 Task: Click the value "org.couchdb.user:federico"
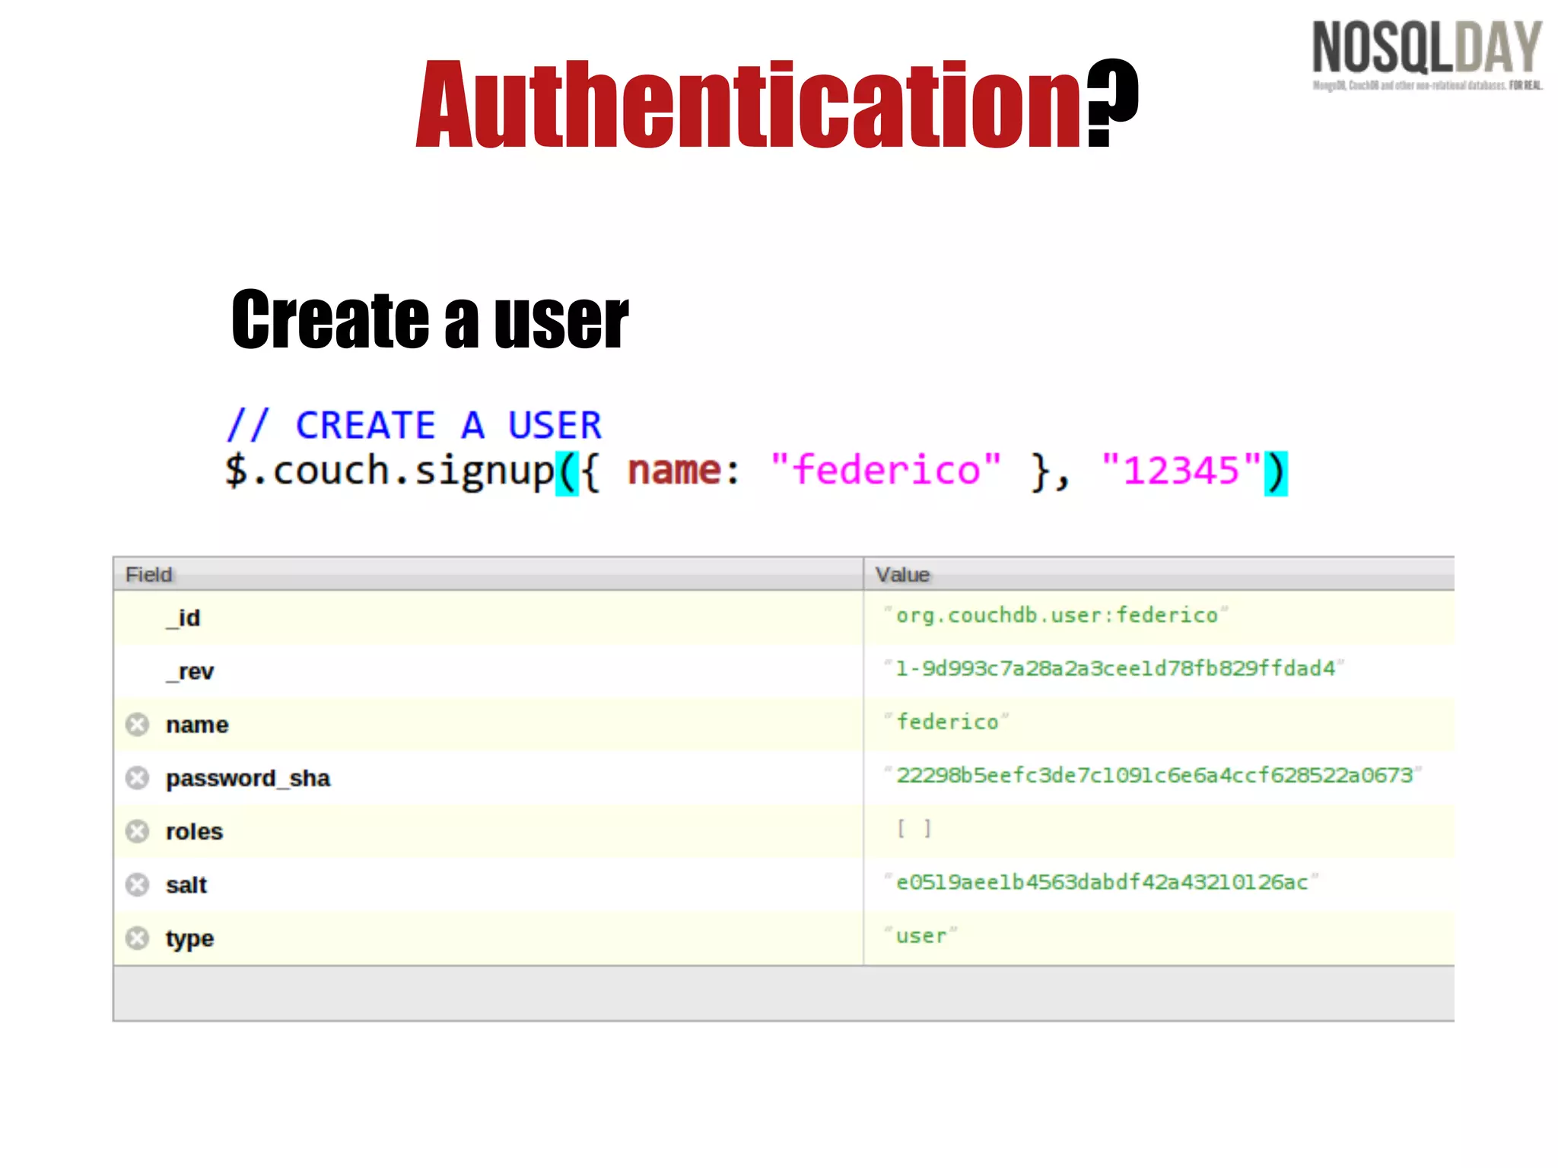pos(1056,614)
